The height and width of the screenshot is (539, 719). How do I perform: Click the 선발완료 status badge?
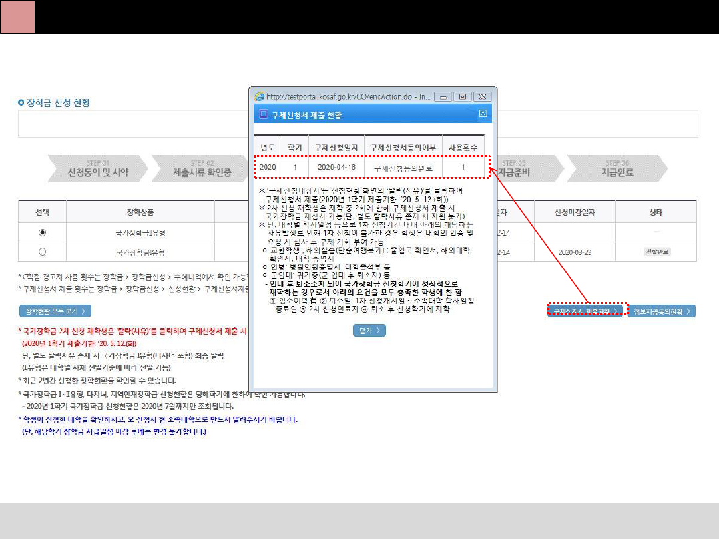[656, 252]
